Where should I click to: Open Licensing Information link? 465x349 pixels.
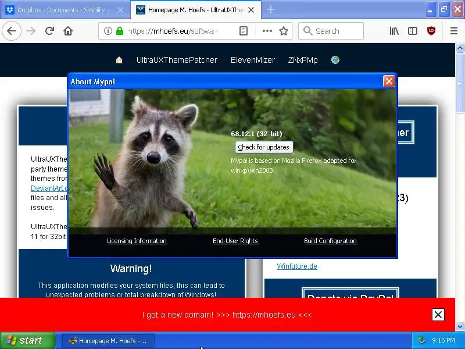137,241
